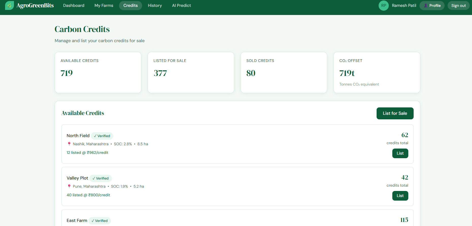
Task: Click the 80 sold credits number
Action: click(251, 73)
